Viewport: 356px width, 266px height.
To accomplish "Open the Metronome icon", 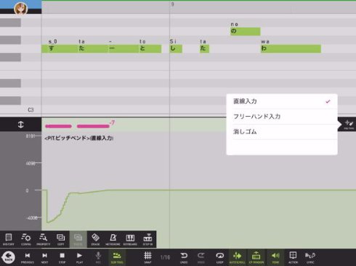I will [113, 239].
